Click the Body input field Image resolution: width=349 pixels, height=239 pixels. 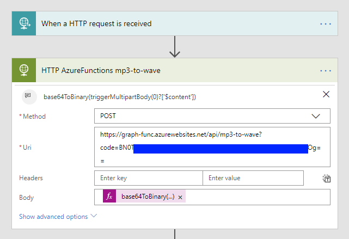256,197
